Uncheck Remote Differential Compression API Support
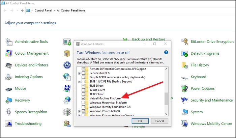Screen dimensions: 236x138 coord(83,69)
